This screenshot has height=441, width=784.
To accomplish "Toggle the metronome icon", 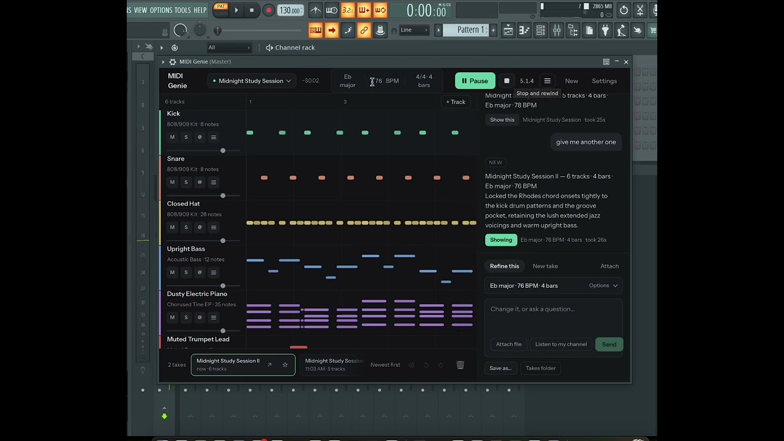I will (x=315, y=10).
